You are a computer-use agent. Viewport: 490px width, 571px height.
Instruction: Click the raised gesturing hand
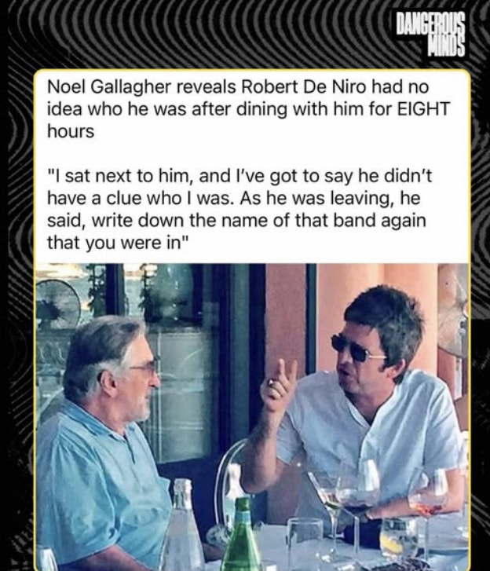point(279,388)
